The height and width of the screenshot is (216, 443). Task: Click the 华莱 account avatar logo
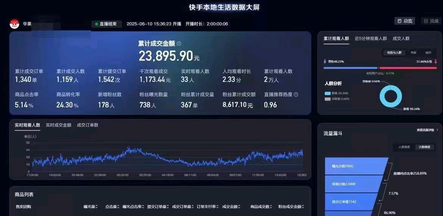point(14,24)
